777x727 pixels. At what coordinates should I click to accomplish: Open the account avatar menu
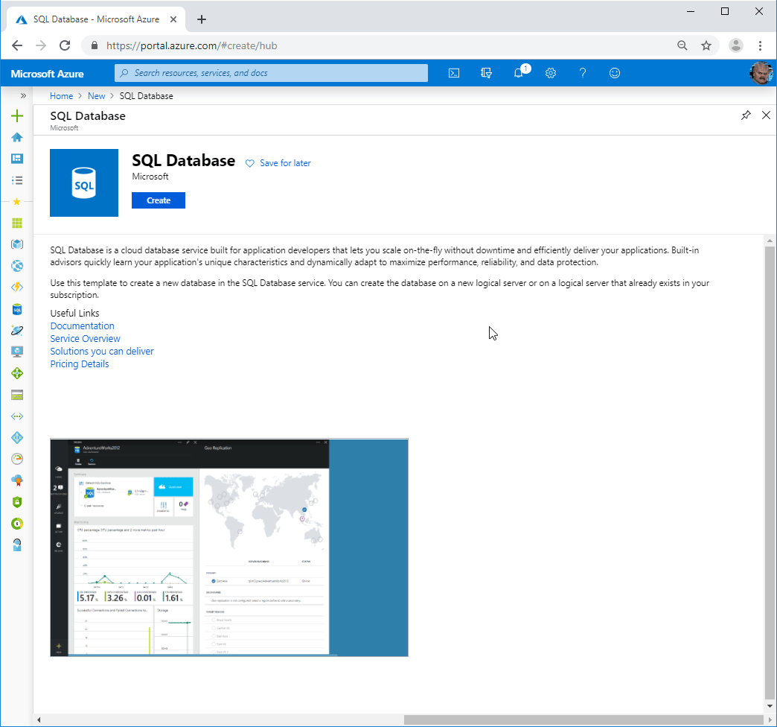pyautogui.click(x=761, y=73)
